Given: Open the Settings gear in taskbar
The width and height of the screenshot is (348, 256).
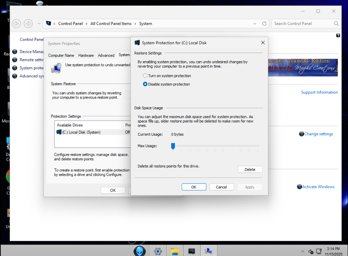Looking at the screenshot, I should coord(158,251).
